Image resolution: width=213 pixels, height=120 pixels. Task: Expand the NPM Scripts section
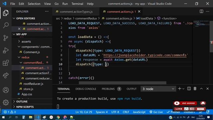(25, 107)
